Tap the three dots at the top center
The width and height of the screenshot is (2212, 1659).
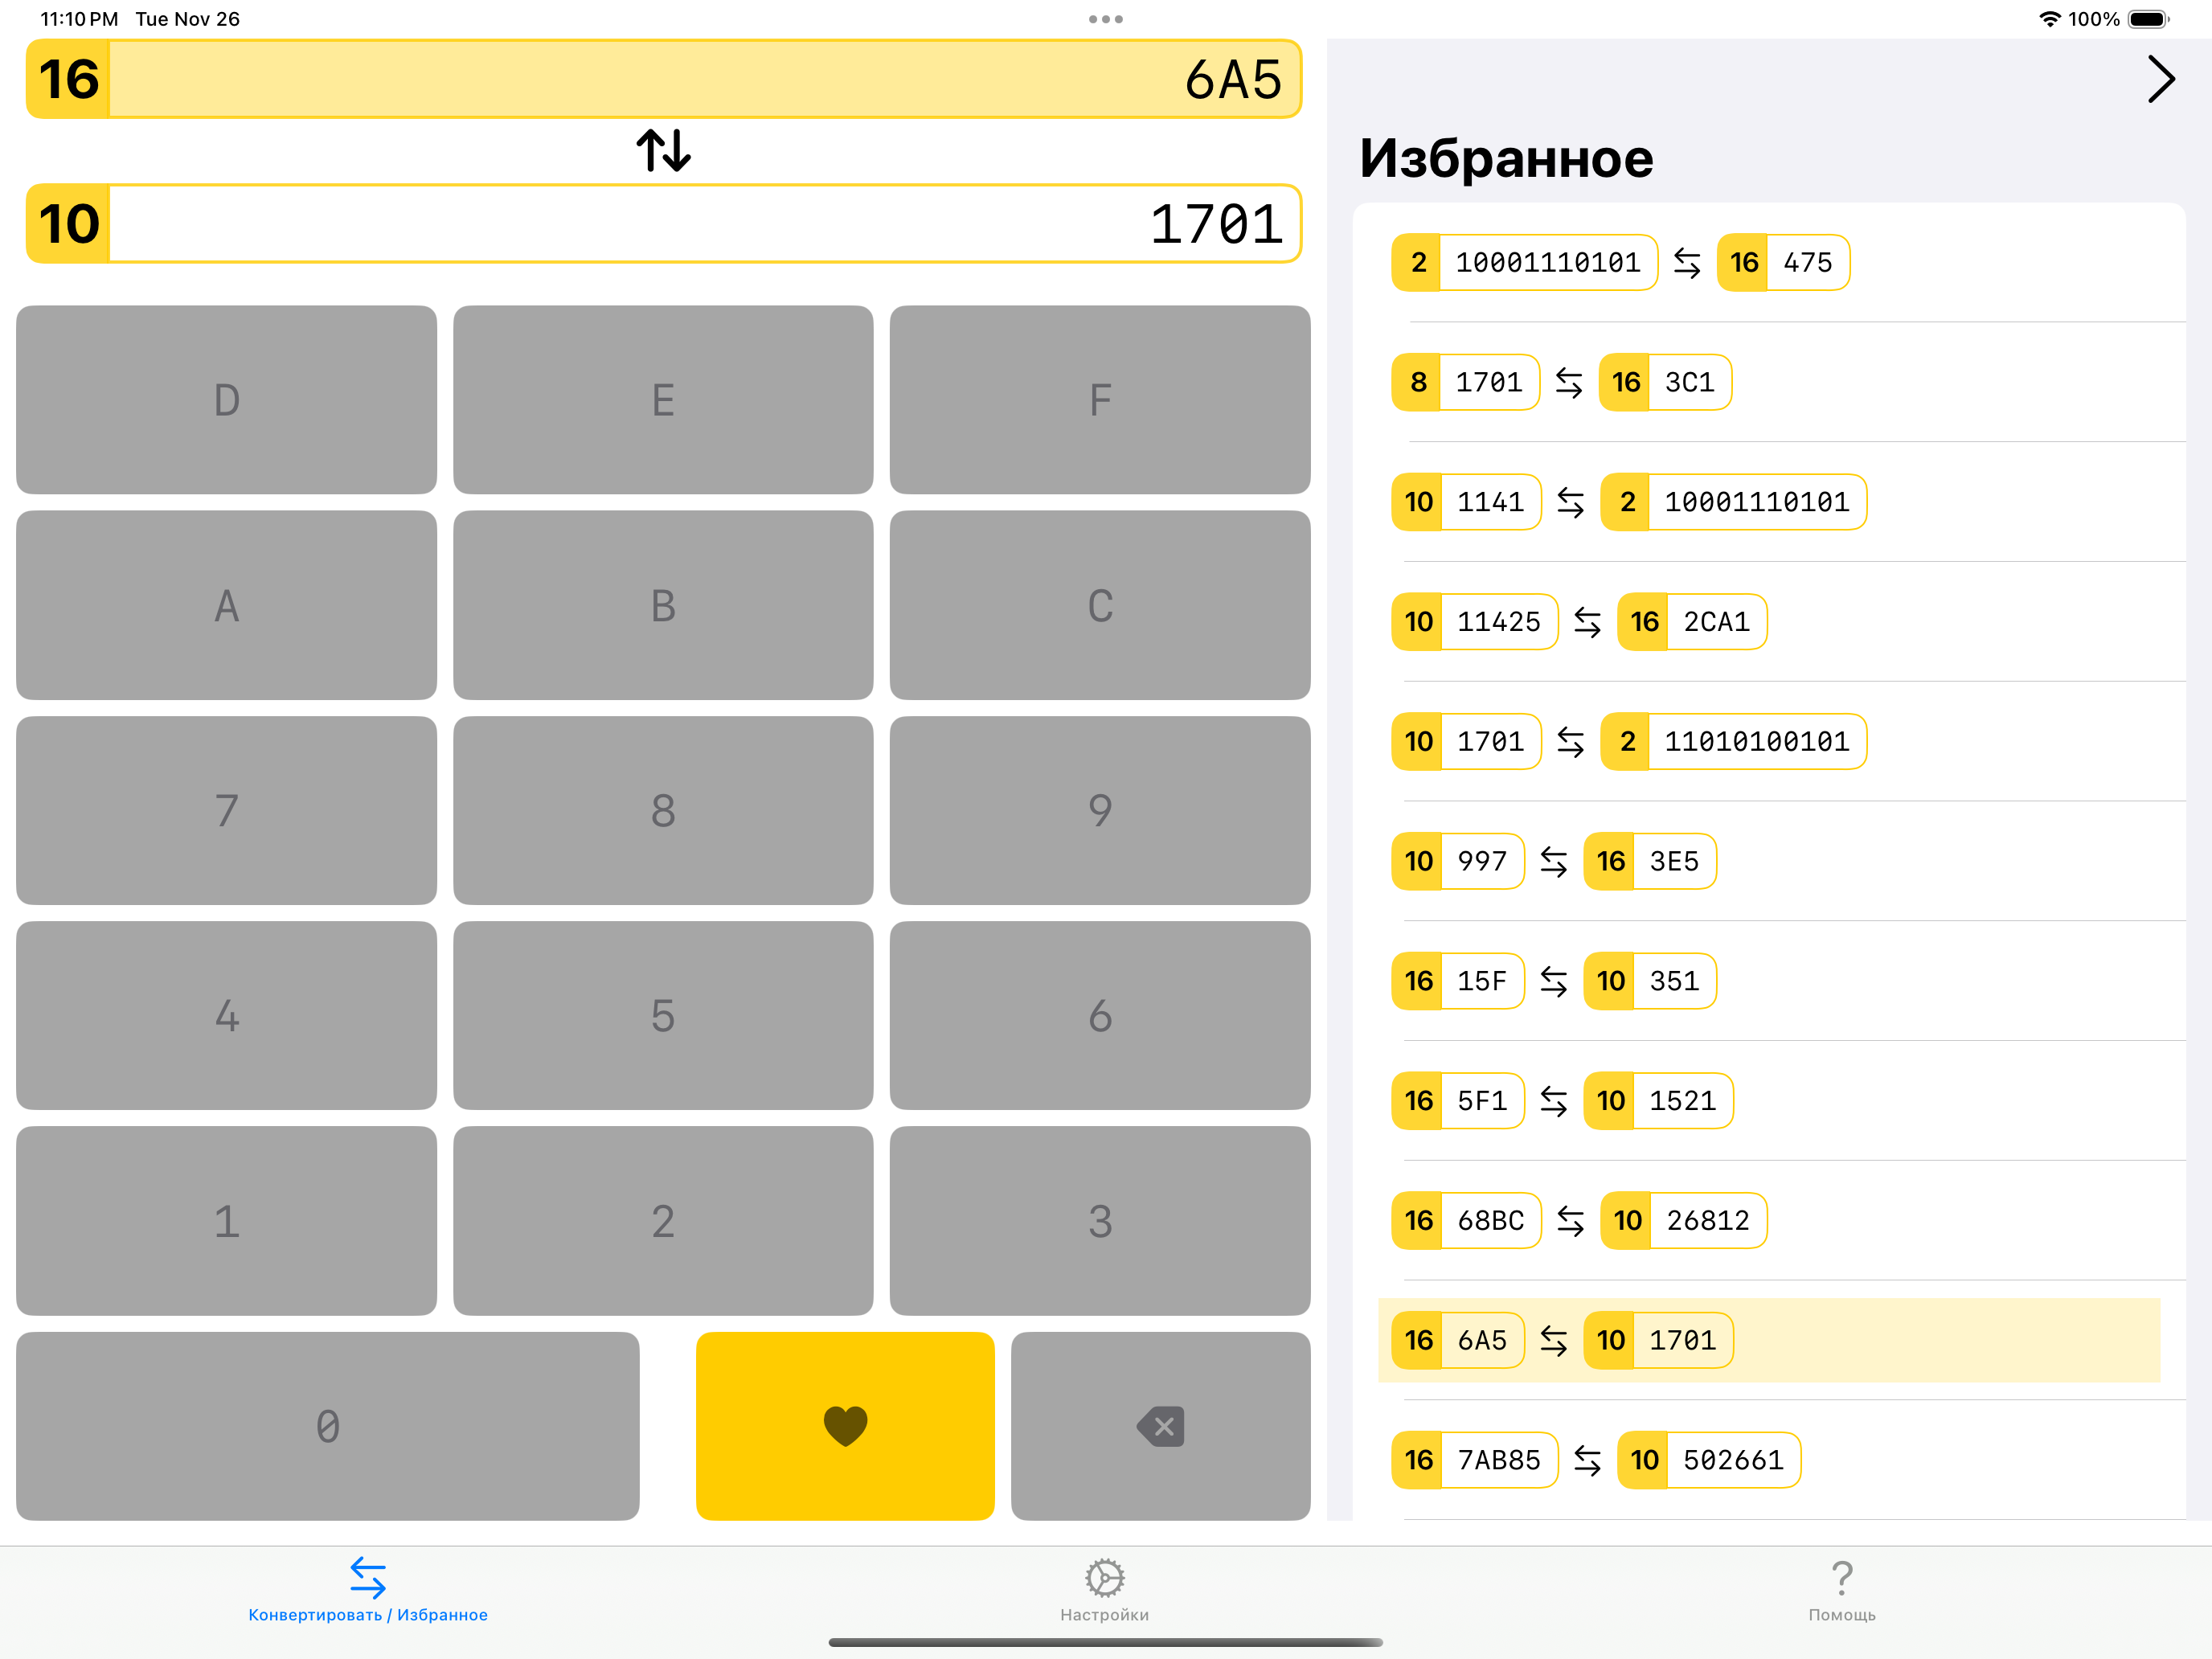(1105, 19)
